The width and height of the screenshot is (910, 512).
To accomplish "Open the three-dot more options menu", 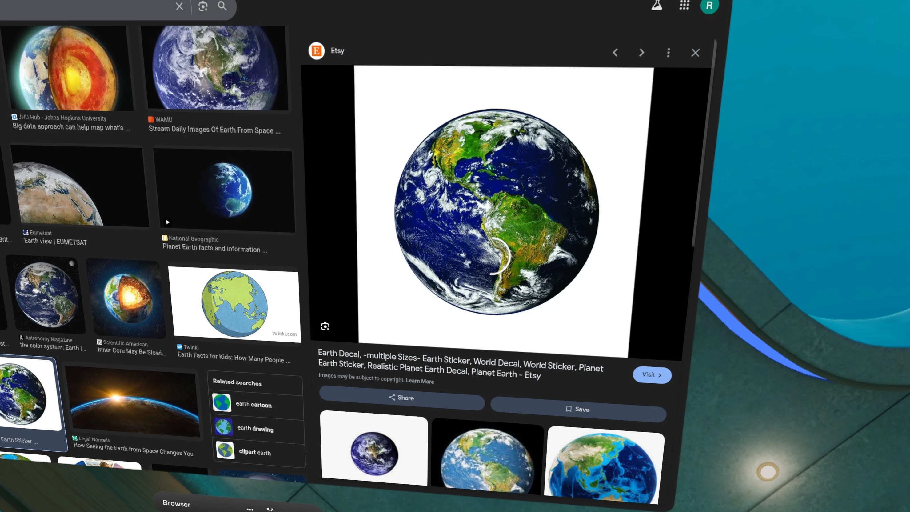I will click(668, 53).
